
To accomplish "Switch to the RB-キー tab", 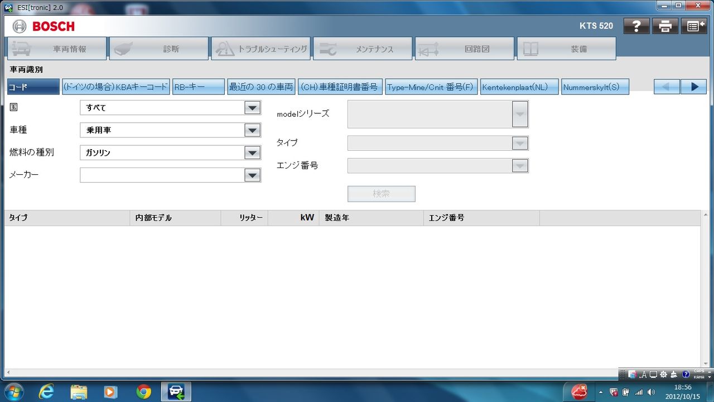I will (x=199, y=87).
